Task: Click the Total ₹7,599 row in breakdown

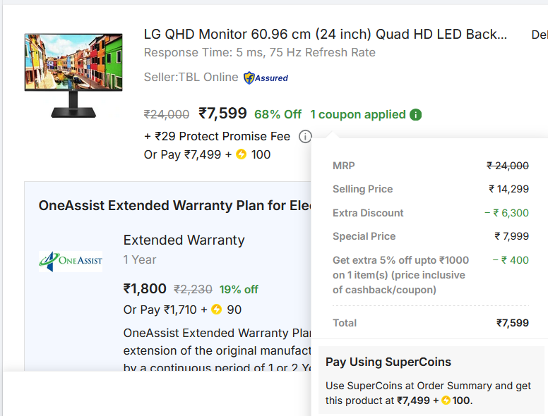Action: click(x=431, y=323)
